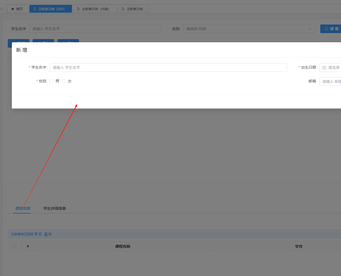This screenshot has height=276, width=341.
Task: Focus the 学生名字 field in the 新增 dialog
Action: pos(168,68)
